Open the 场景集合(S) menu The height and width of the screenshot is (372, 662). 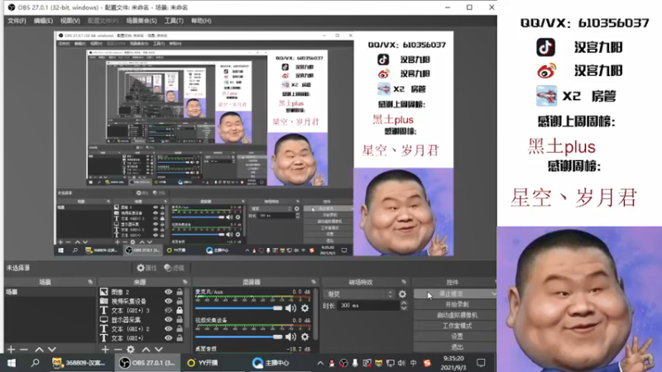click(141, 21)
